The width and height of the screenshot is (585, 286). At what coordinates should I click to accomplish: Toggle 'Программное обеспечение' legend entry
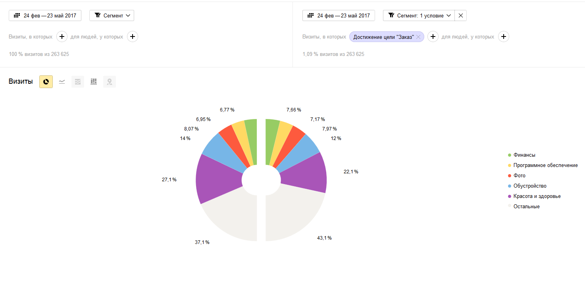(545, 165)
